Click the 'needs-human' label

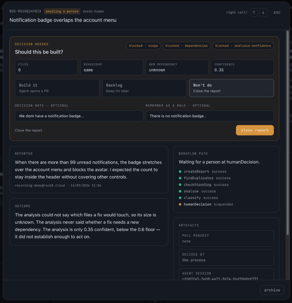(93, 11)
